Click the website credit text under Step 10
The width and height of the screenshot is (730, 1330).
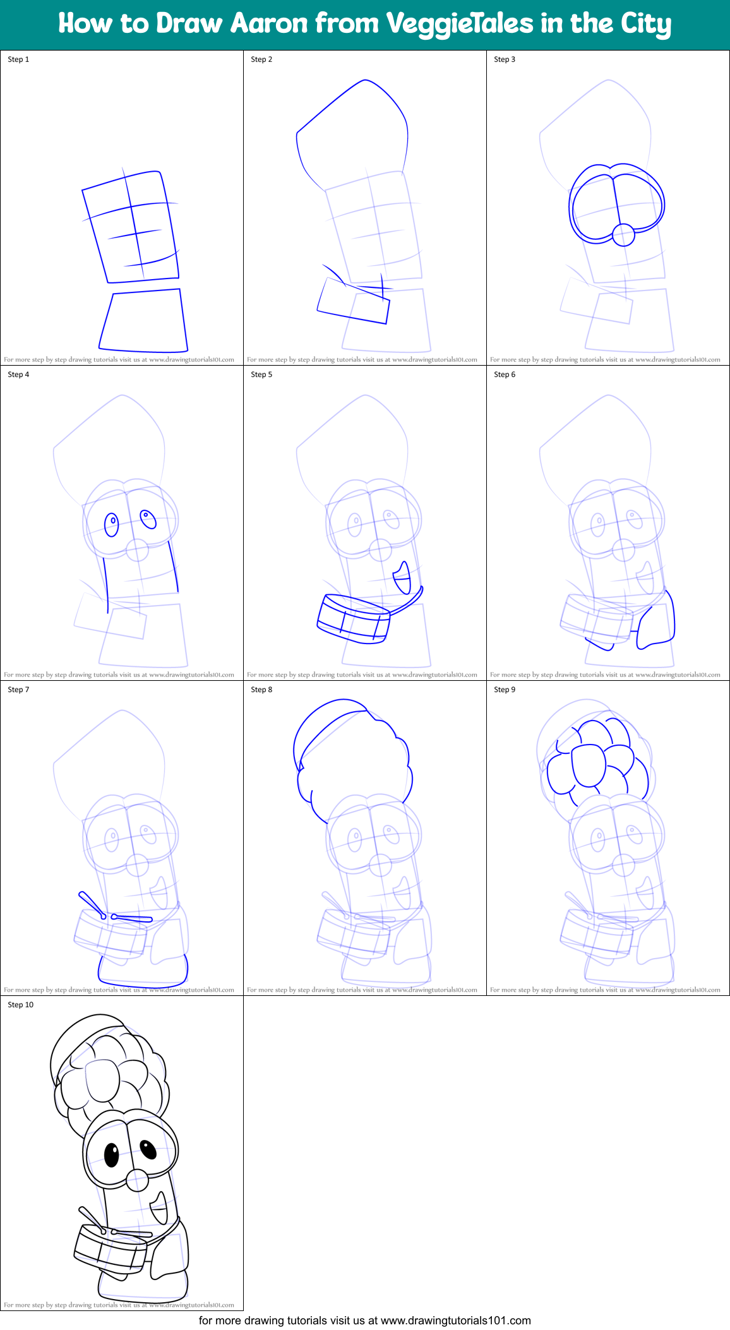coord(119,1305)
